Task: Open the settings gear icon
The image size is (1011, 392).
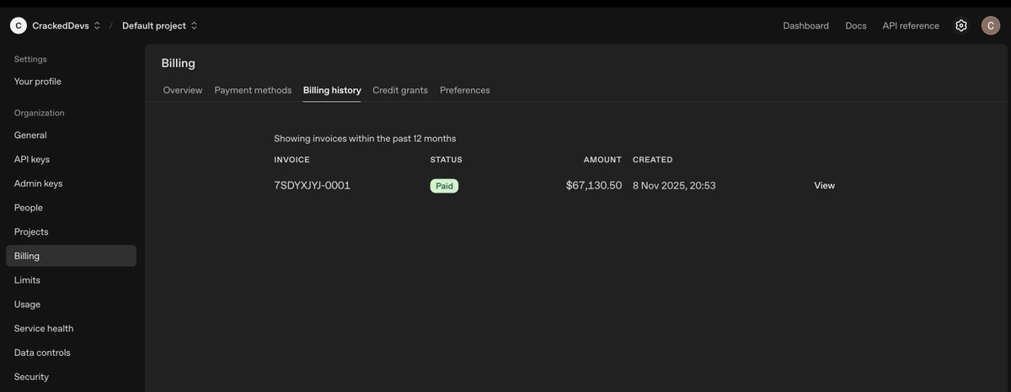Action: click(x=961, y=25)
